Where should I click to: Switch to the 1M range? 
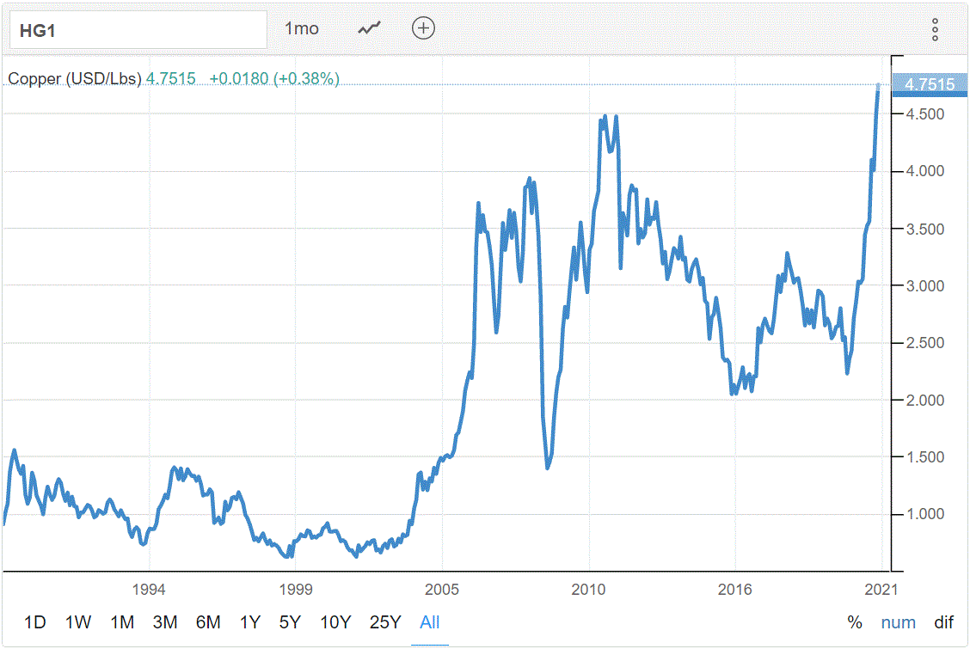coord(122,622)
